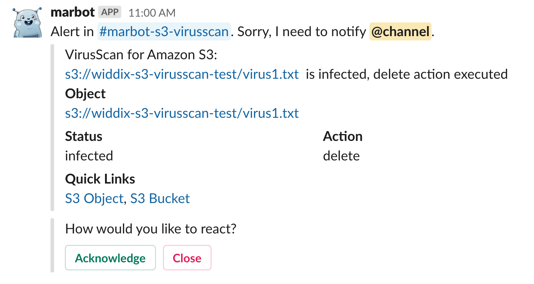Click the "delete" action value
This screenshot has width=534, height=284.
(x=341, y=156)
